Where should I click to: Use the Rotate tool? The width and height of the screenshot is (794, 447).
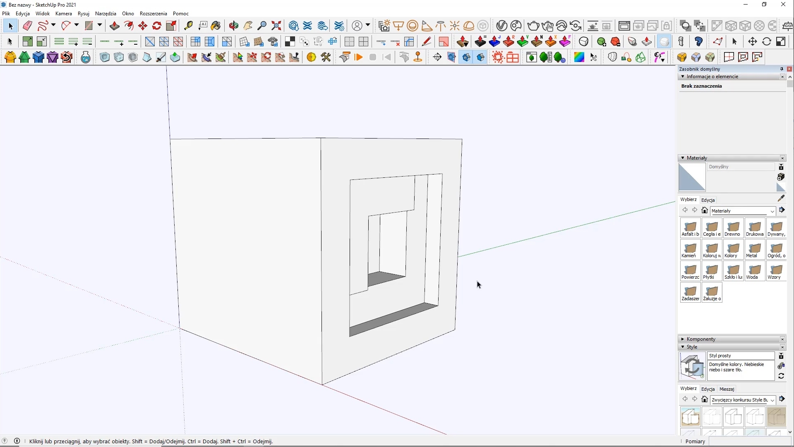157,26
